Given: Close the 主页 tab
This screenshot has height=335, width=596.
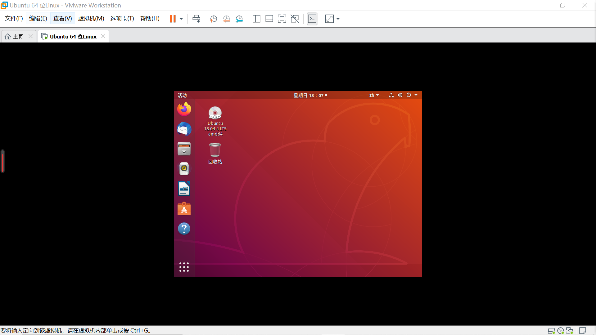Looking at the screenshot, I should click(x=30, y=36).
